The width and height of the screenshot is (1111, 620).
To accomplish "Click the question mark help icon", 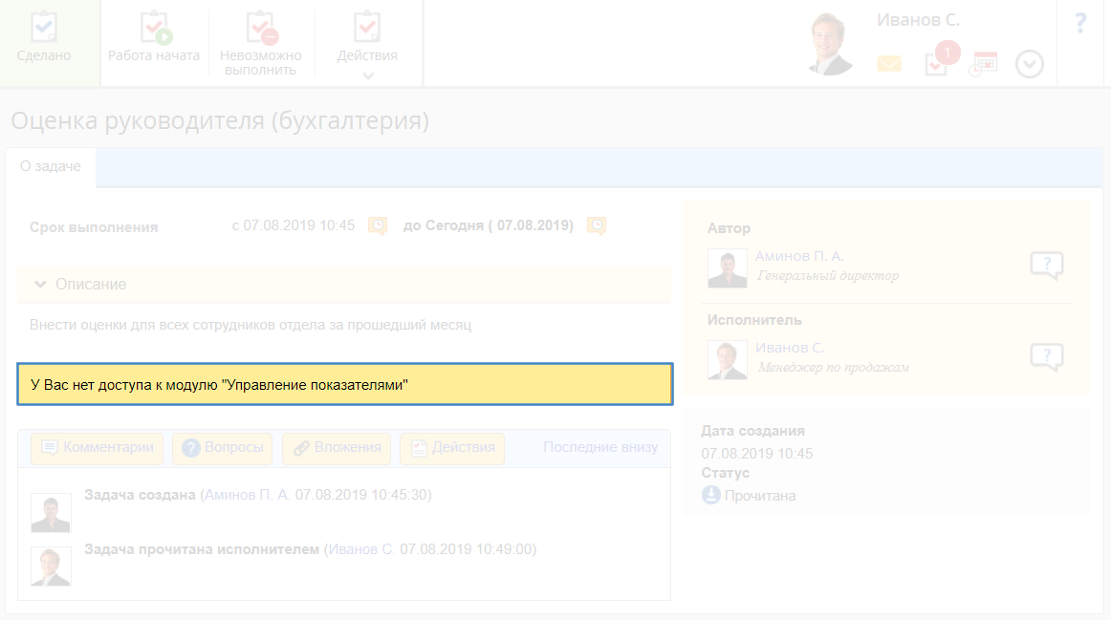I will tap(1080, 24).
